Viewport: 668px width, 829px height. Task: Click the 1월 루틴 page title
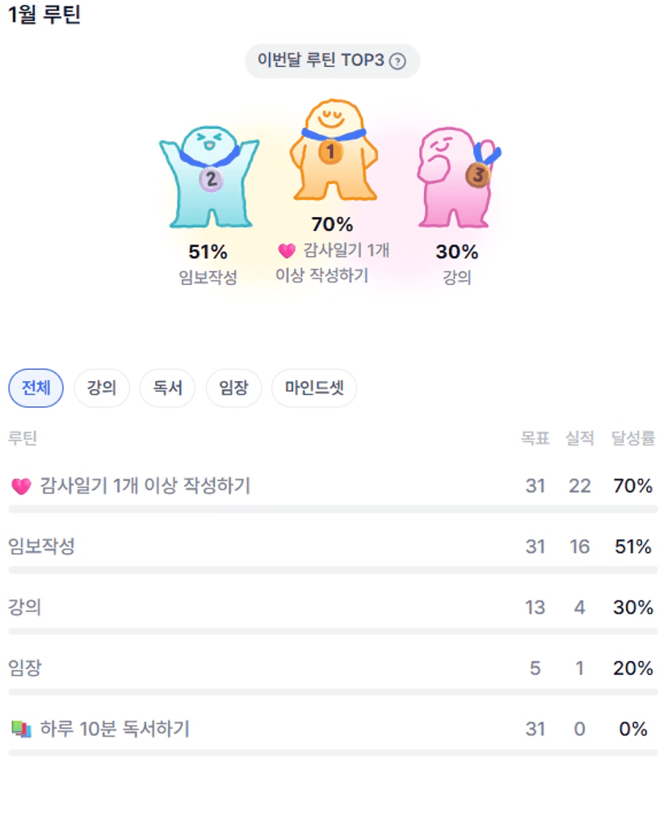click(x=44, y=15)
